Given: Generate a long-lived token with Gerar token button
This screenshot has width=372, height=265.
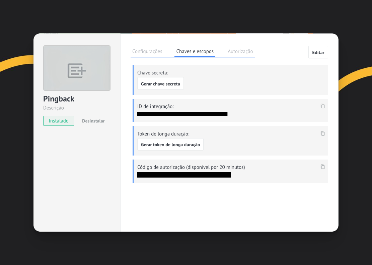Looking at the screenshot, I should click(170, 145).
